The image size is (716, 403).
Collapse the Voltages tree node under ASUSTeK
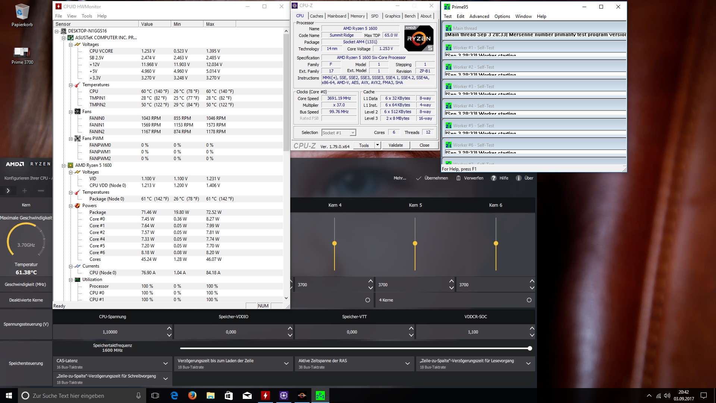[x=70, y=44]
